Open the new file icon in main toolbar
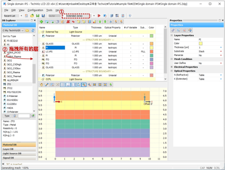 pyautogui.click(x=26, y=16)
